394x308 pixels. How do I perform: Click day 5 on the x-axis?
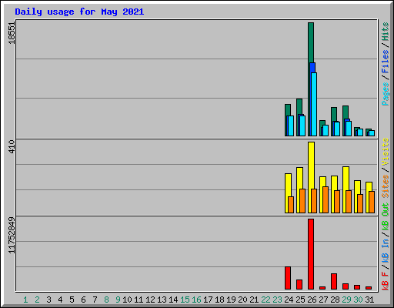coord(72,300)
